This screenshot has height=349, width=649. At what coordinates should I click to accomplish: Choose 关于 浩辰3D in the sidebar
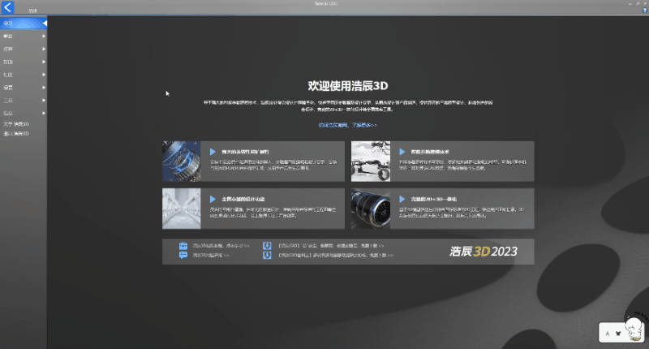[x=16, y=124]
